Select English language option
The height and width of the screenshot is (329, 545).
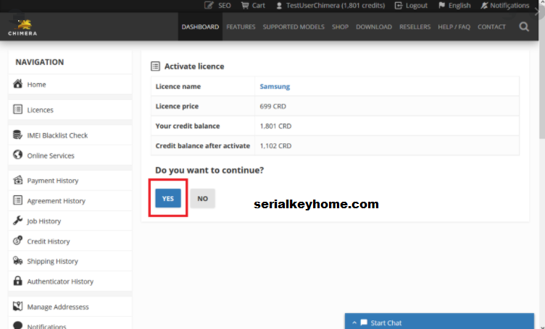[459, 6]
